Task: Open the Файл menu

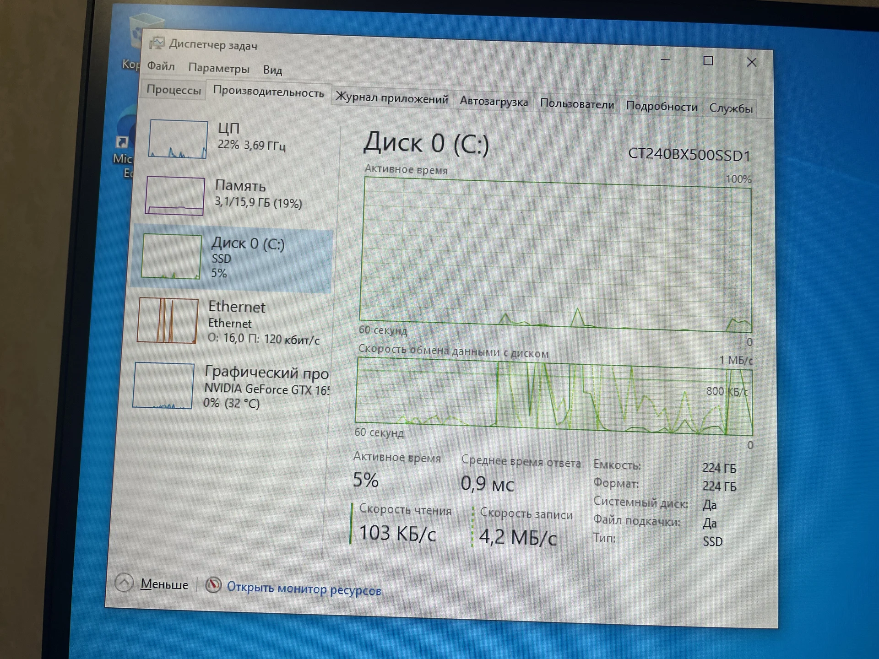Action: (161, 66)
